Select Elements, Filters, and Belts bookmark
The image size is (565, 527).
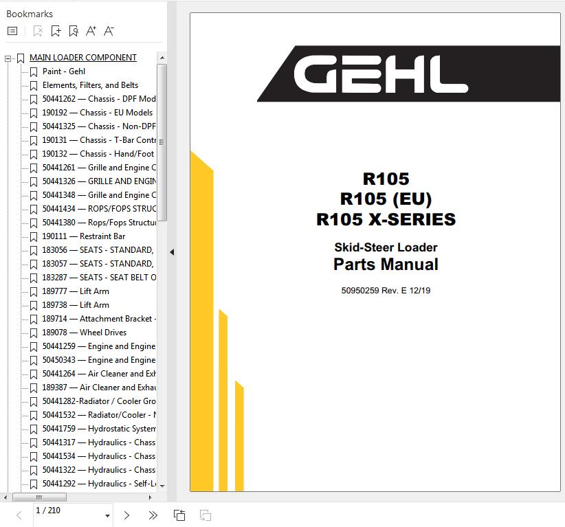[x=90, y=85]
